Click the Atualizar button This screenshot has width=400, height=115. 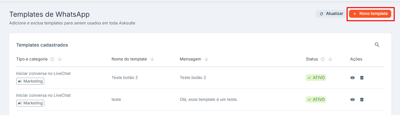(x=331, y=14)
